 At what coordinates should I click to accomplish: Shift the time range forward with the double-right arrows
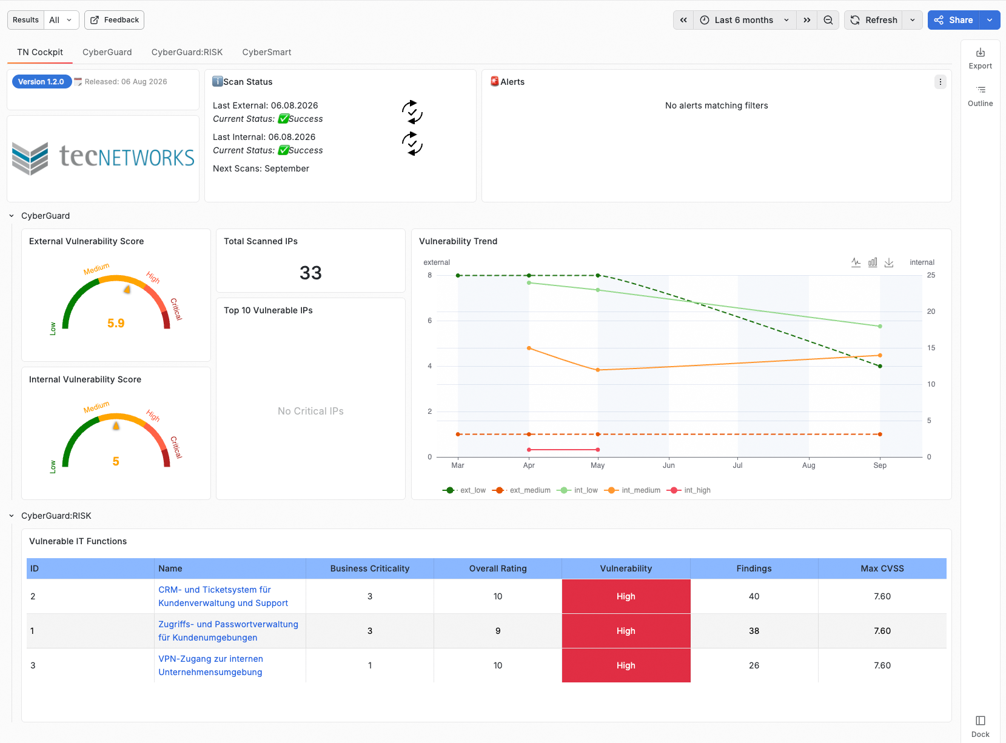[806, 20]
